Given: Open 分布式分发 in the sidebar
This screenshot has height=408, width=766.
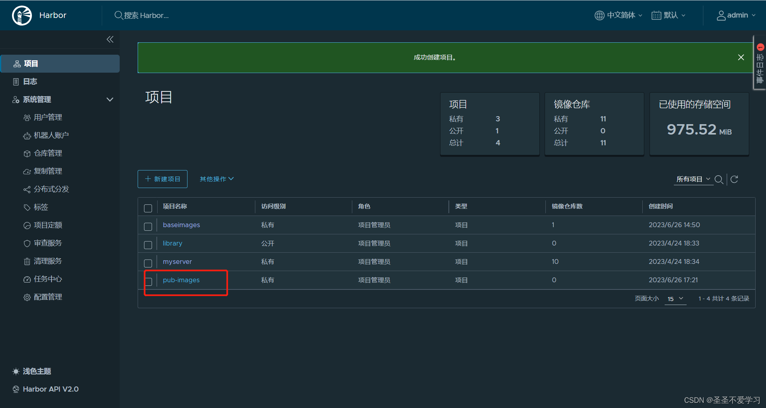Looking at the screenshot, I should pos(51,189).
